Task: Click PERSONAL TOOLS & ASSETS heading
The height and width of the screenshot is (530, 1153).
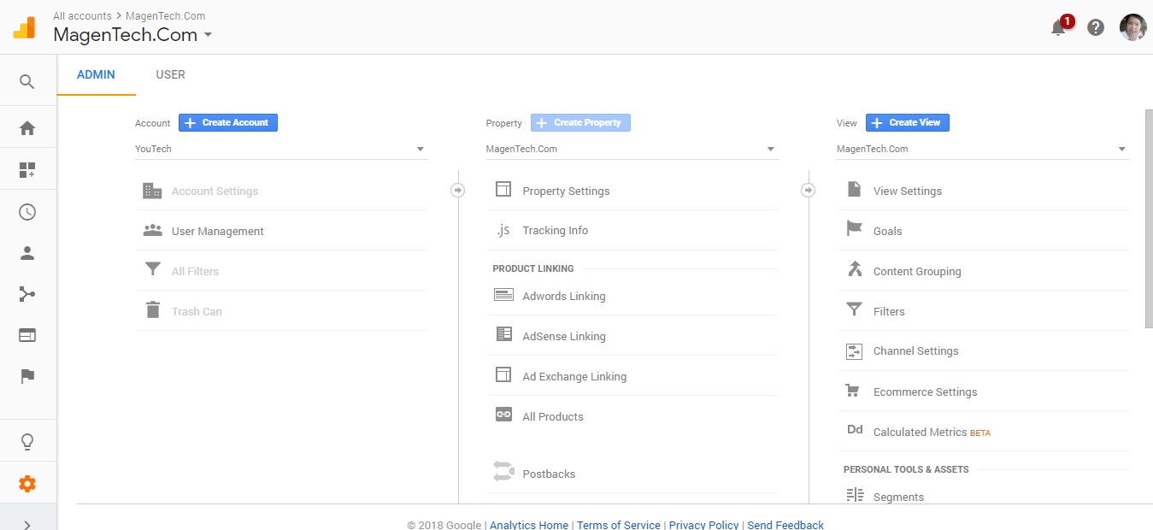Action: (906, 469)
